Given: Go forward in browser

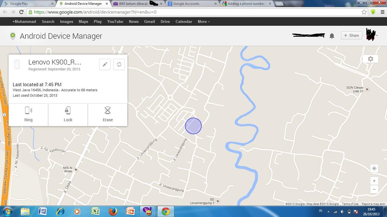Looking at the screenshot, I should point(13,12).
